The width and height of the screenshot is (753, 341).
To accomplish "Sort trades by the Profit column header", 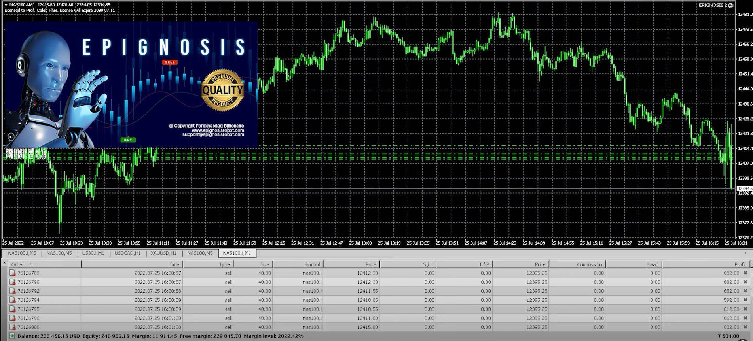I will point(740,264).
